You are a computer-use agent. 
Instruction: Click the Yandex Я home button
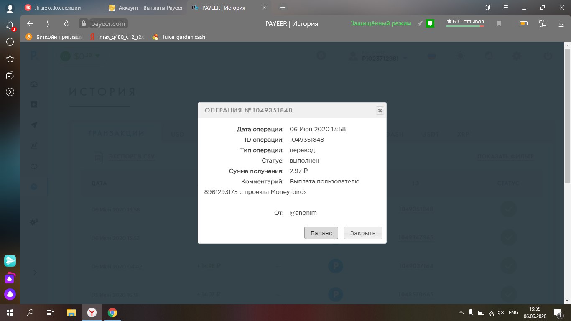(48, 23)
